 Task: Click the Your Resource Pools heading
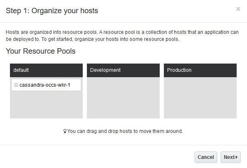41,51
